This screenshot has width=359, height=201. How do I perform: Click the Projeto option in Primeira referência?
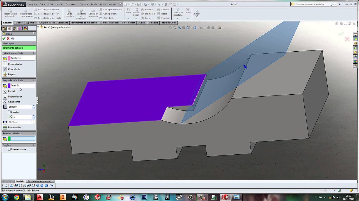pyautogui.click(x=5, y=75)
